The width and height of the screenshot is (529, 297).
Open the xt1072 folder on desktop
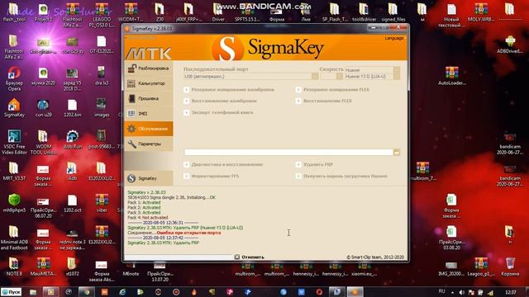72,266
